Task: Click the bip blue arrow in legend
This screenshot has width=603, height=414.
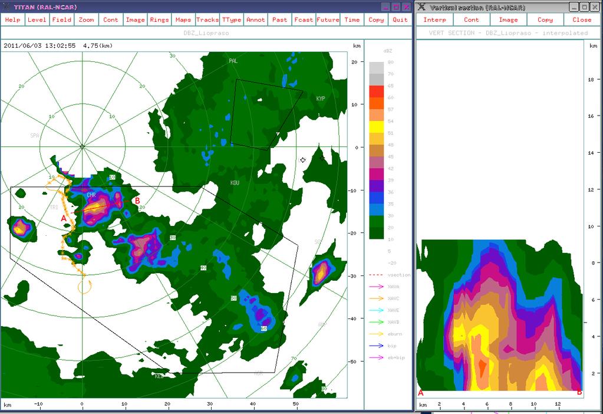Action: [377, 346]
